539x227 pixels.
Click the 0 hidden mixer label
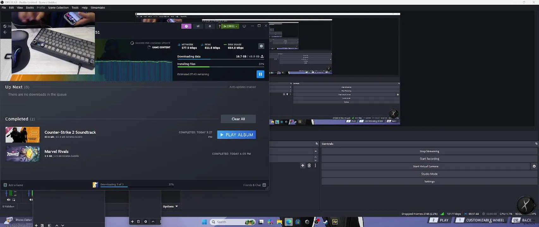point(9,207)
